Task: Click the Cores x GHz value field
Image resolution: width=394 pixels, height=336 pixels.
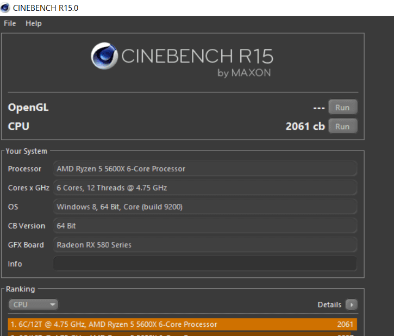Action: 205,188
